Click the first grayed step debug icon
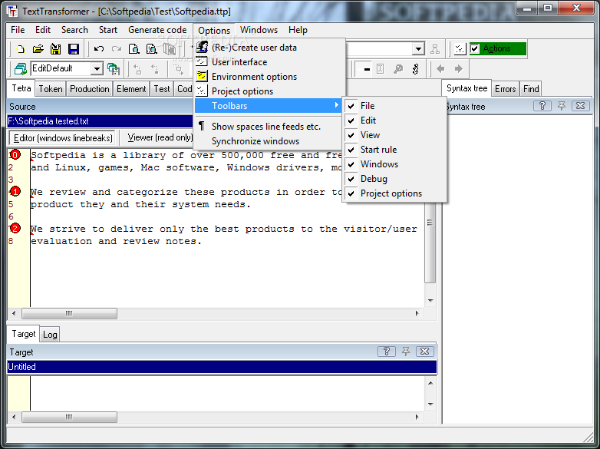 [x=137, y=69]
